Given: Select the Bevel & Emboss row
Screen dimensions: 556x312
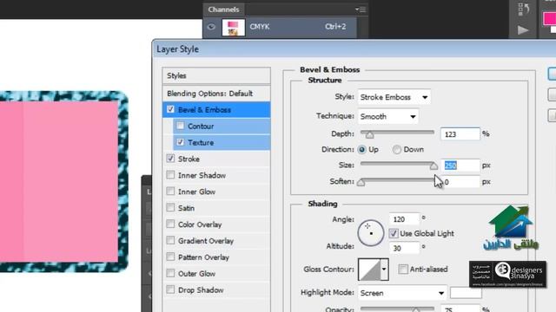Looking at the screenshot, I should click(216, 110).
